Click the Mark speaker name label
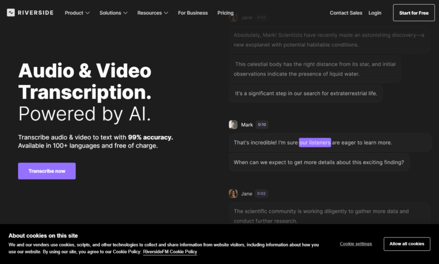This screenshot has height=264, width=439. [247, 124]
